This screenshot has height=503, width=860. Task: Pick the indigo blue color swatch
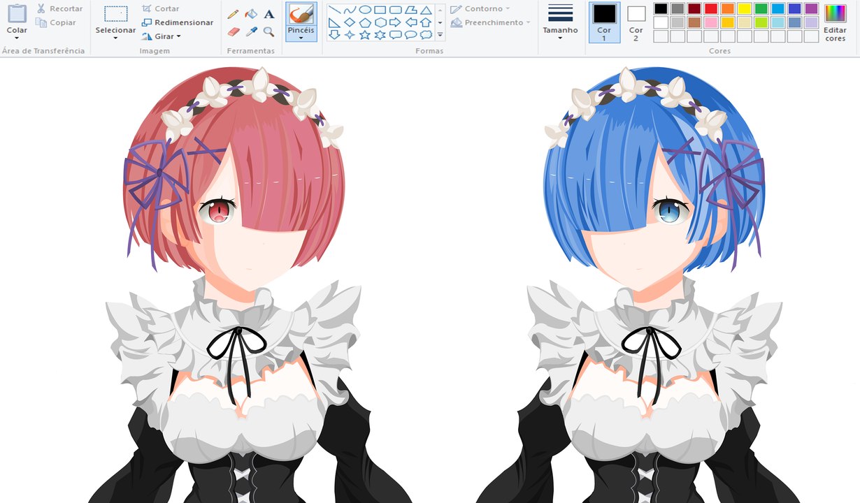click(795, 9)
